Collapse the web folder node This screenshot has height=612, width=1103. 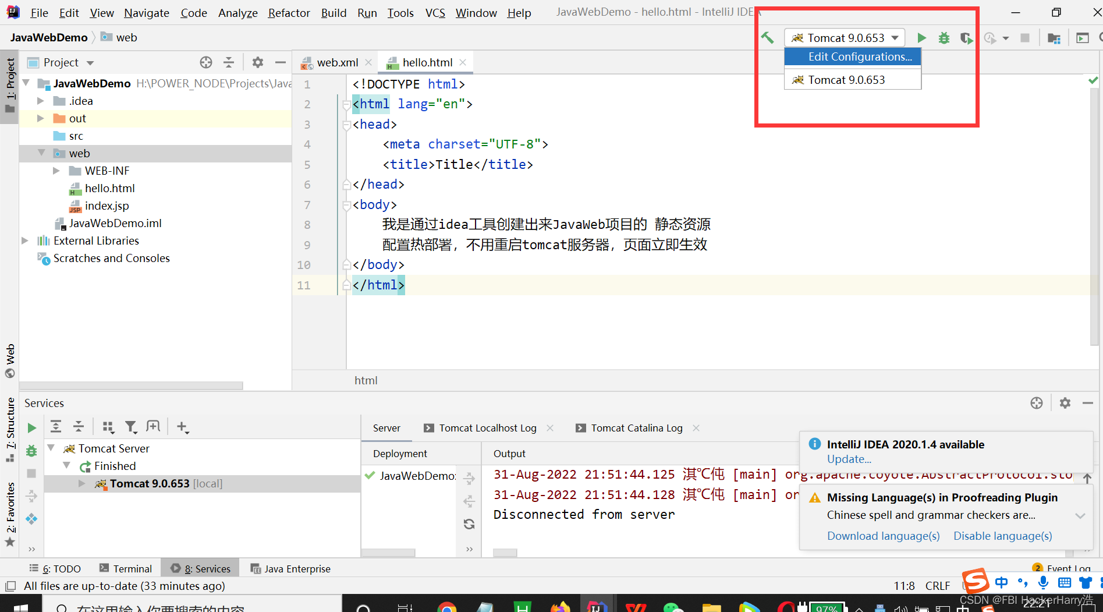coord(41,153)
